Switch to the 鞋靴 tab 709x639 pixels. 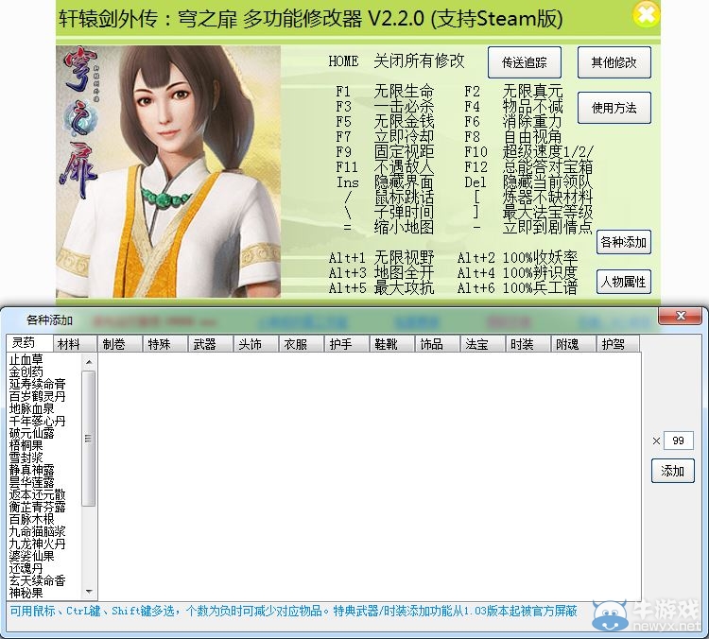tap(391, 344)
